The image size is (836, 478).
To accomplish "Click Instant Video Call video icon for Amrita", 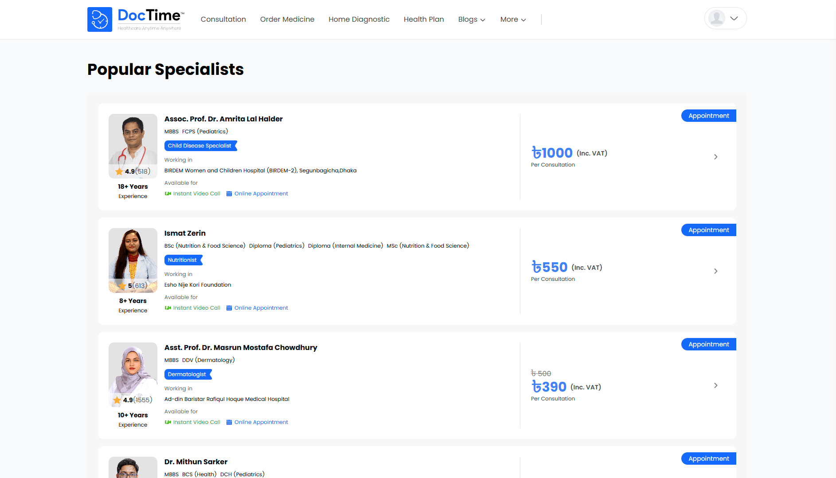I will [168, 194].
